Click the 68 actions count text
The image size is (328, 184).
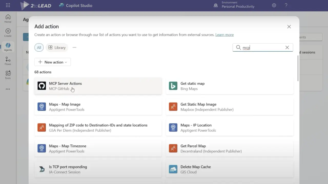[x=43, y=72]
